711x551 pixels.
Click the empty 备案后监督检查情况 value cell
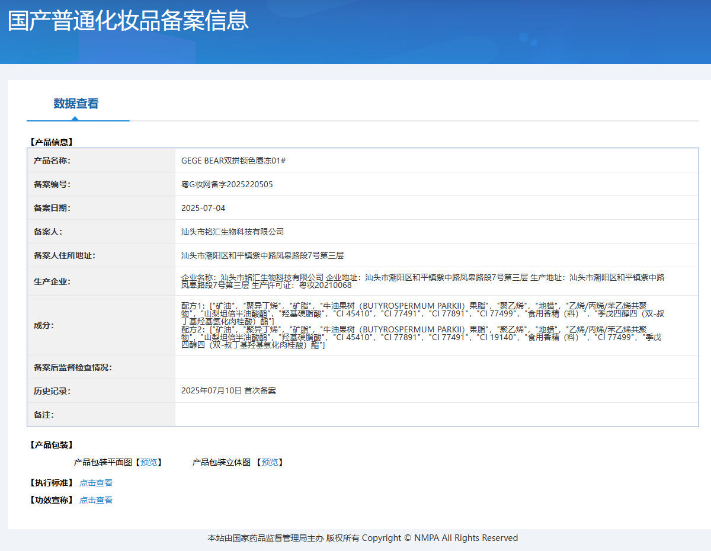pyautogui.click(x=436, y=367)
